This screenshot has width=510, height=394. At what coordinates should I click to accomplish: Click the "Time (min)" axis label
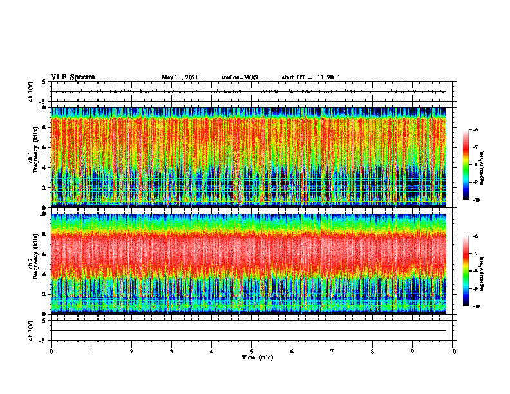[258, 357]
